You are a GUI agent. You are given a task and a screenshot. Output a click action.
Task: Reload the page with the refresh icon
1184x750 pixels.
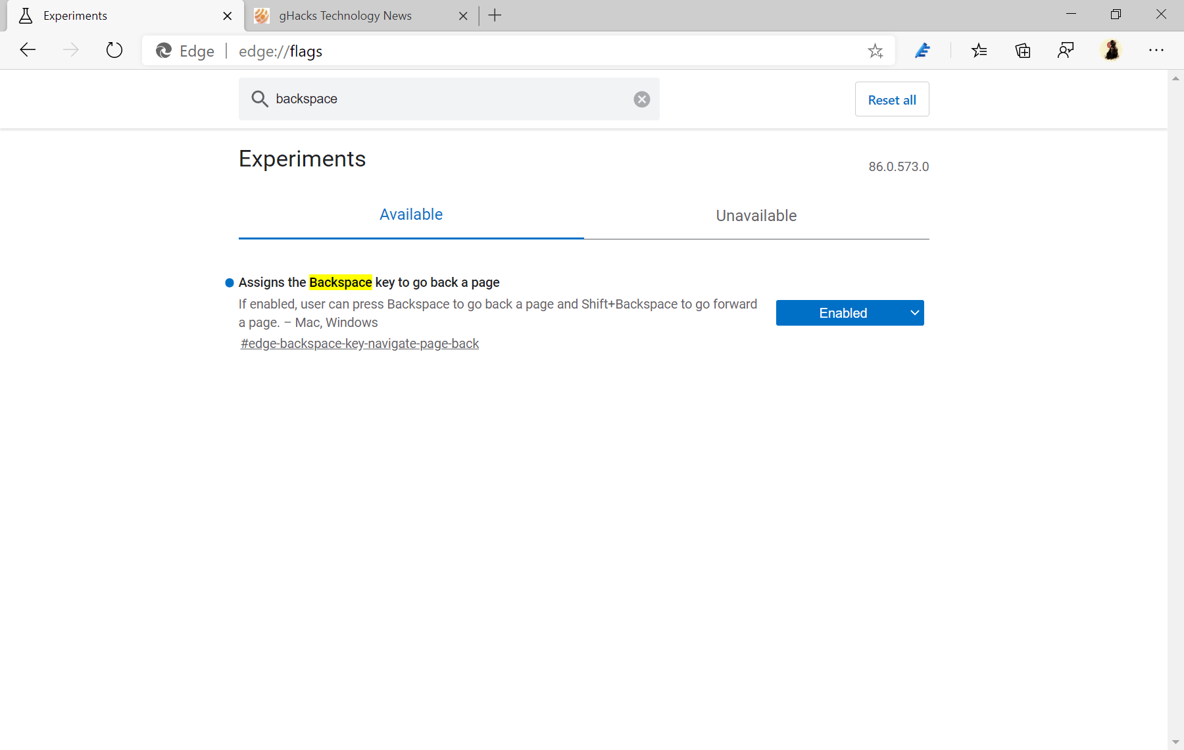coord(114,50)
